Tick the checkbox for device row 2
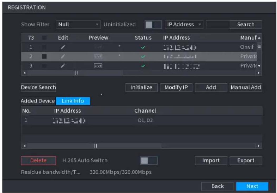Image resolution: width=277 pixels, height=193 pixels. coord(44,57)
